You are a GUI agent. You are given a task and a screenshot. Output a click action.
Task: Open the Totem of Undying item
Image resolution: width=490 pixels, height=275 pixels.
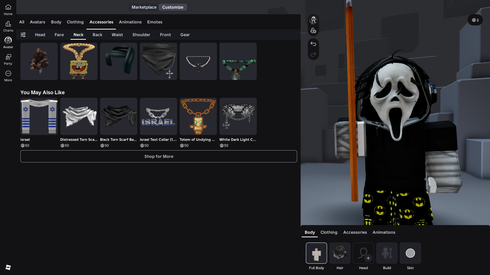pyautogui.click(x=198, y=116)
